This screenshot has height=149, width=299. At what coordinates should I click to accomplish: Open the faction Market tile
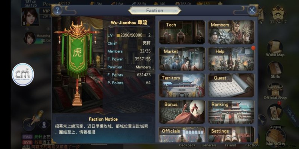coord(182,59)
